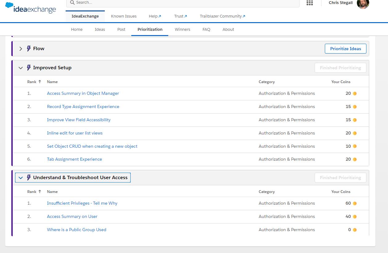Open Where is a Public Group Used
This screenshot has height=253, width=388.
pos(76,230)
